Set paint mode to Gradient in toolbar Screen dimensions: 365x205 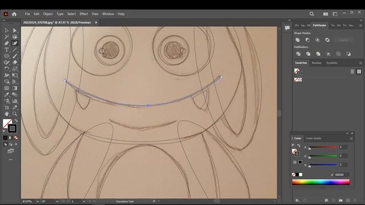(10, 138)
